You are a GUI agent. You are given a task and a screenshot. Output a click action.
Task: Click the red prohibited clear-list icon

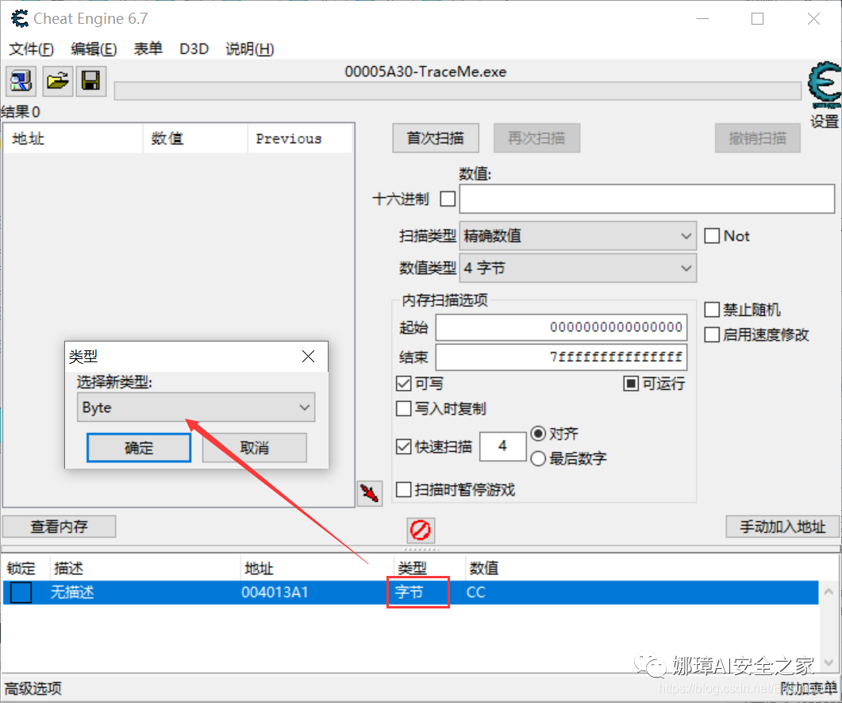420,531
